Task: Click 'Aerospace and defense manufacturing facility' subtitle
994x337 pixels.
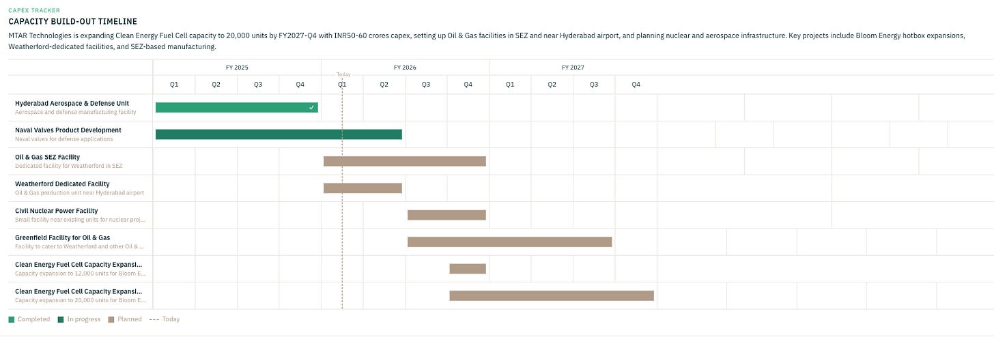Action: click(x=76, y=112)
